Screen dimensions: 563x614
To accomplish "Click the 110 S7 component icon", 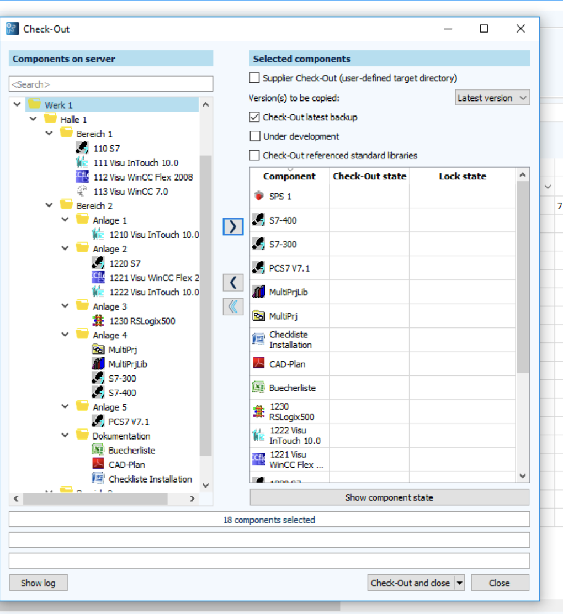I will click(x=82, y=148).
